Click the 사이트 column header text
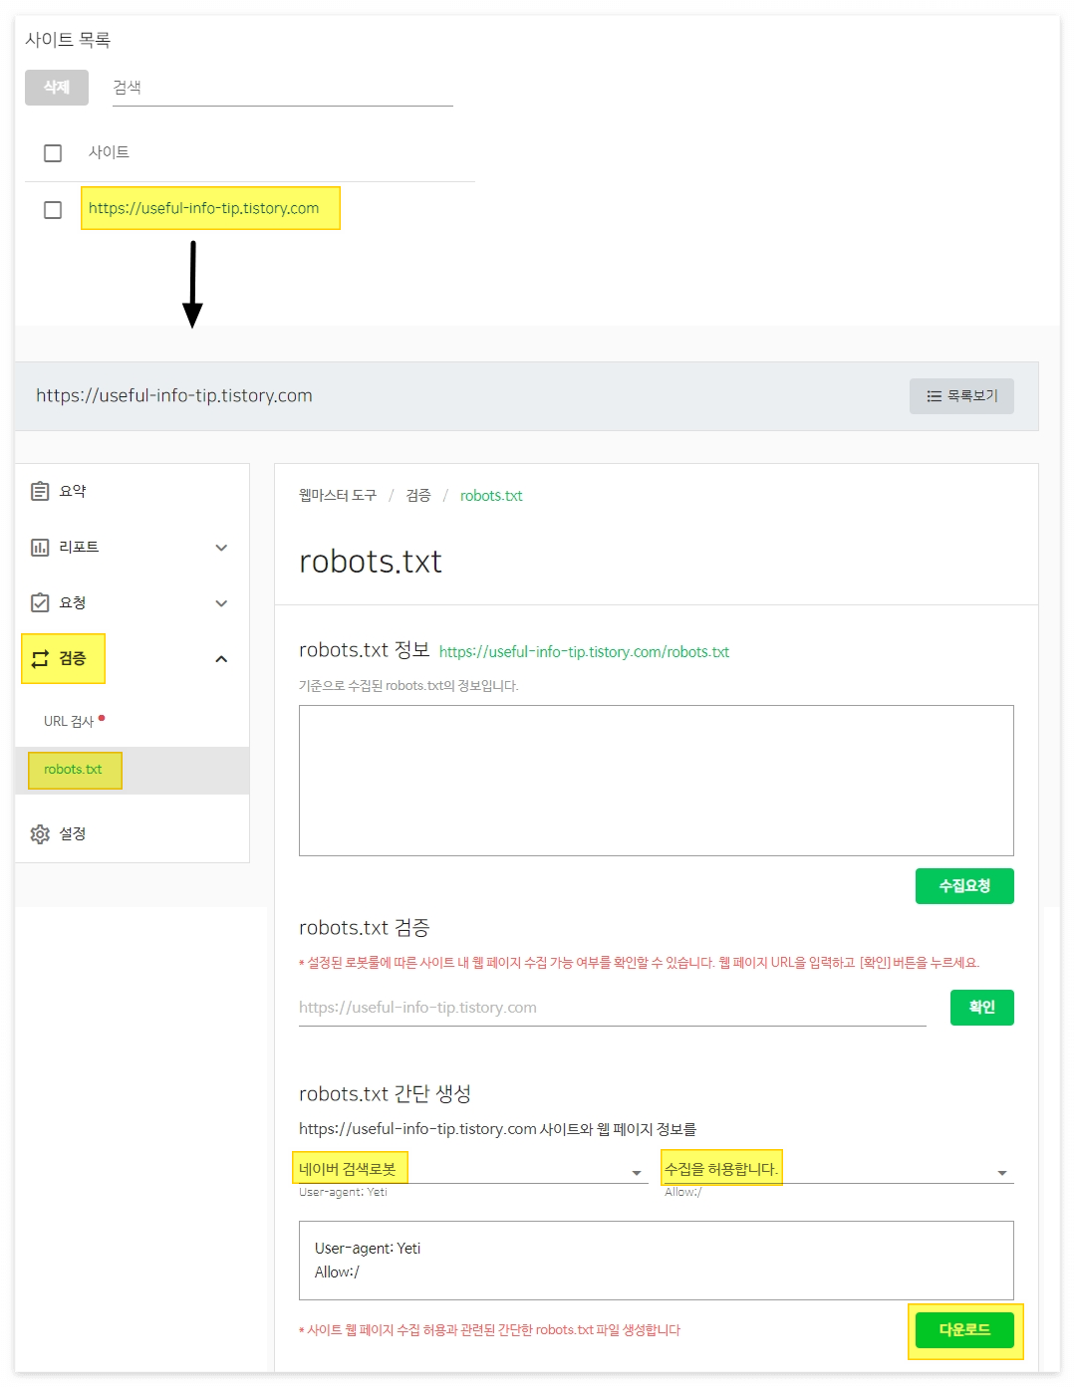The height and width of the screenshot is (1387, 1075). click(x=109, y=152)
